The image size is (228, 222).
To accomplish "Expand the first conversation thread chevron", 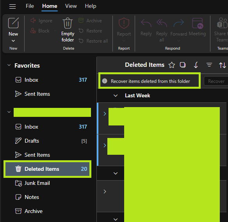I will (x=105, y=114).
